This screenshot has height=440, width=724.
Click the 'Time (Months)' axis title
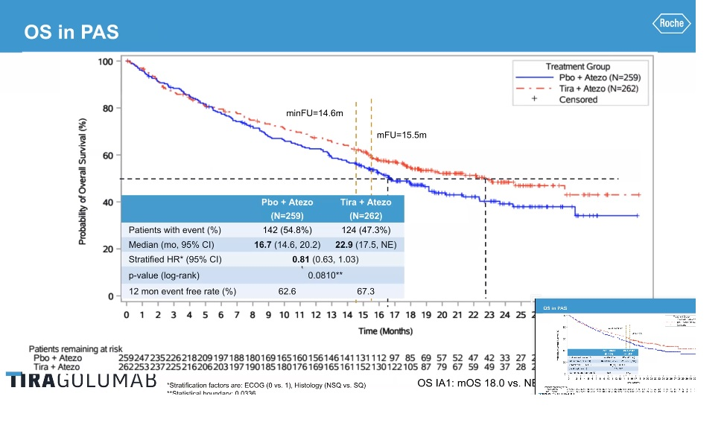[386, 331]
